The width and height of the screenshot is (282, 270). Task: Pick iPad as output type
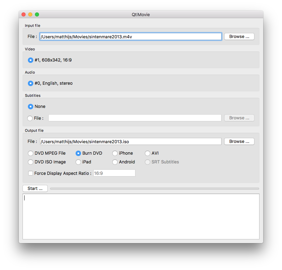[78, 162]
